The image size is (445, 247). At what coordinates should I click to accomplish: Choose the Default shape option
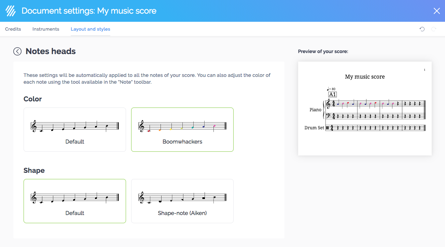tap(75, 201)
